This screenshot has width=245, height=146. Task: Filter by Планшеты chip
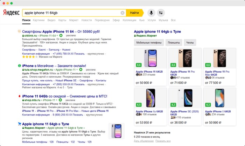174,42
